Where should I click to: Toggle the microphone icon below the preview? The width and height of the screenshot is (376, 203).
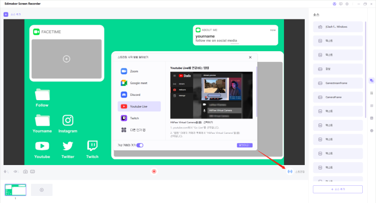[6, 171]
